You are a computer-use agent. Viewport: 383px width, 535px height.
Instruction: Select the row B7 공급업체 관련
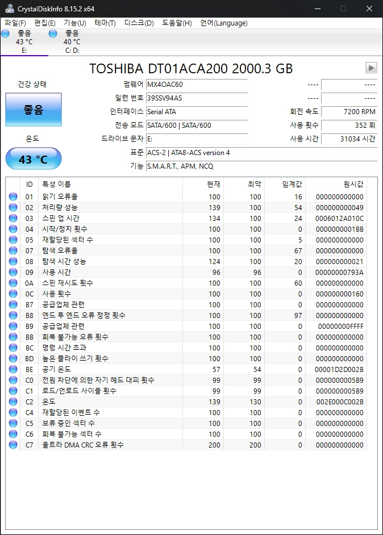186,304
